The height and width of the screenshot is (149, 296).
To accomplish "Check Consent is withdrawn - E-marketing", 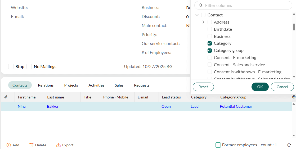I will [209, 72].
